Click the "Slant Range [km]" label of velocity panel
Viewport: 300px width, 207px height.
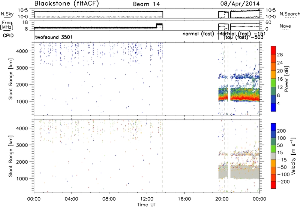click(10, 156)
